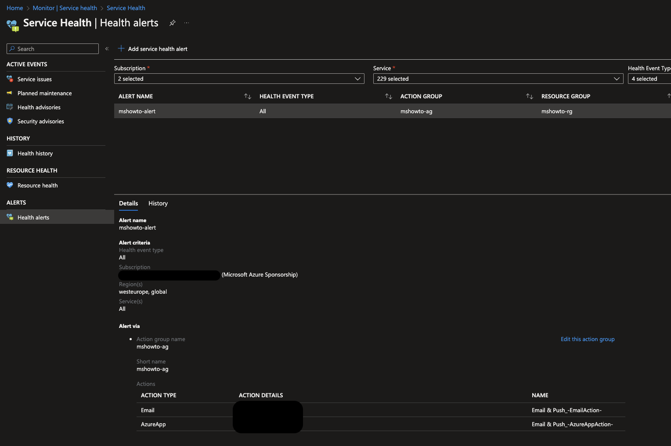
Task: Click the Security advisories shield icon
Action: pos(10,121)
